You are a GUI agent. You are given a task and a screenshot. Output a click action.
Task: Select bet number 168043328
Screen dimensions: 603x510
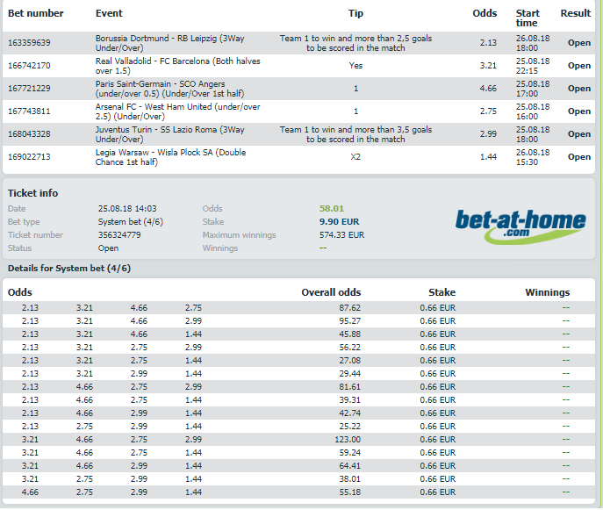(29, 133)
